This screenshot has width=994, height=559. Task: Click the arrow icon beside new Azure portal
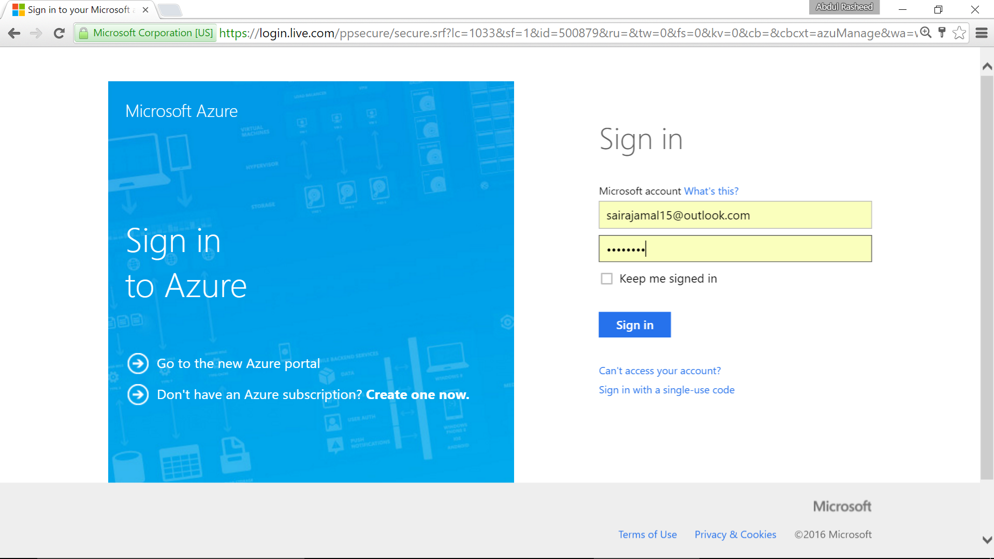coord(138,363)
